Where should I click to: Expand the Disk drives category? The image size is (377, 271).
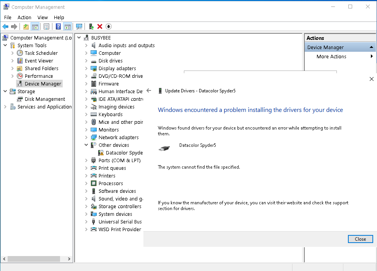[x=86, y=61]
